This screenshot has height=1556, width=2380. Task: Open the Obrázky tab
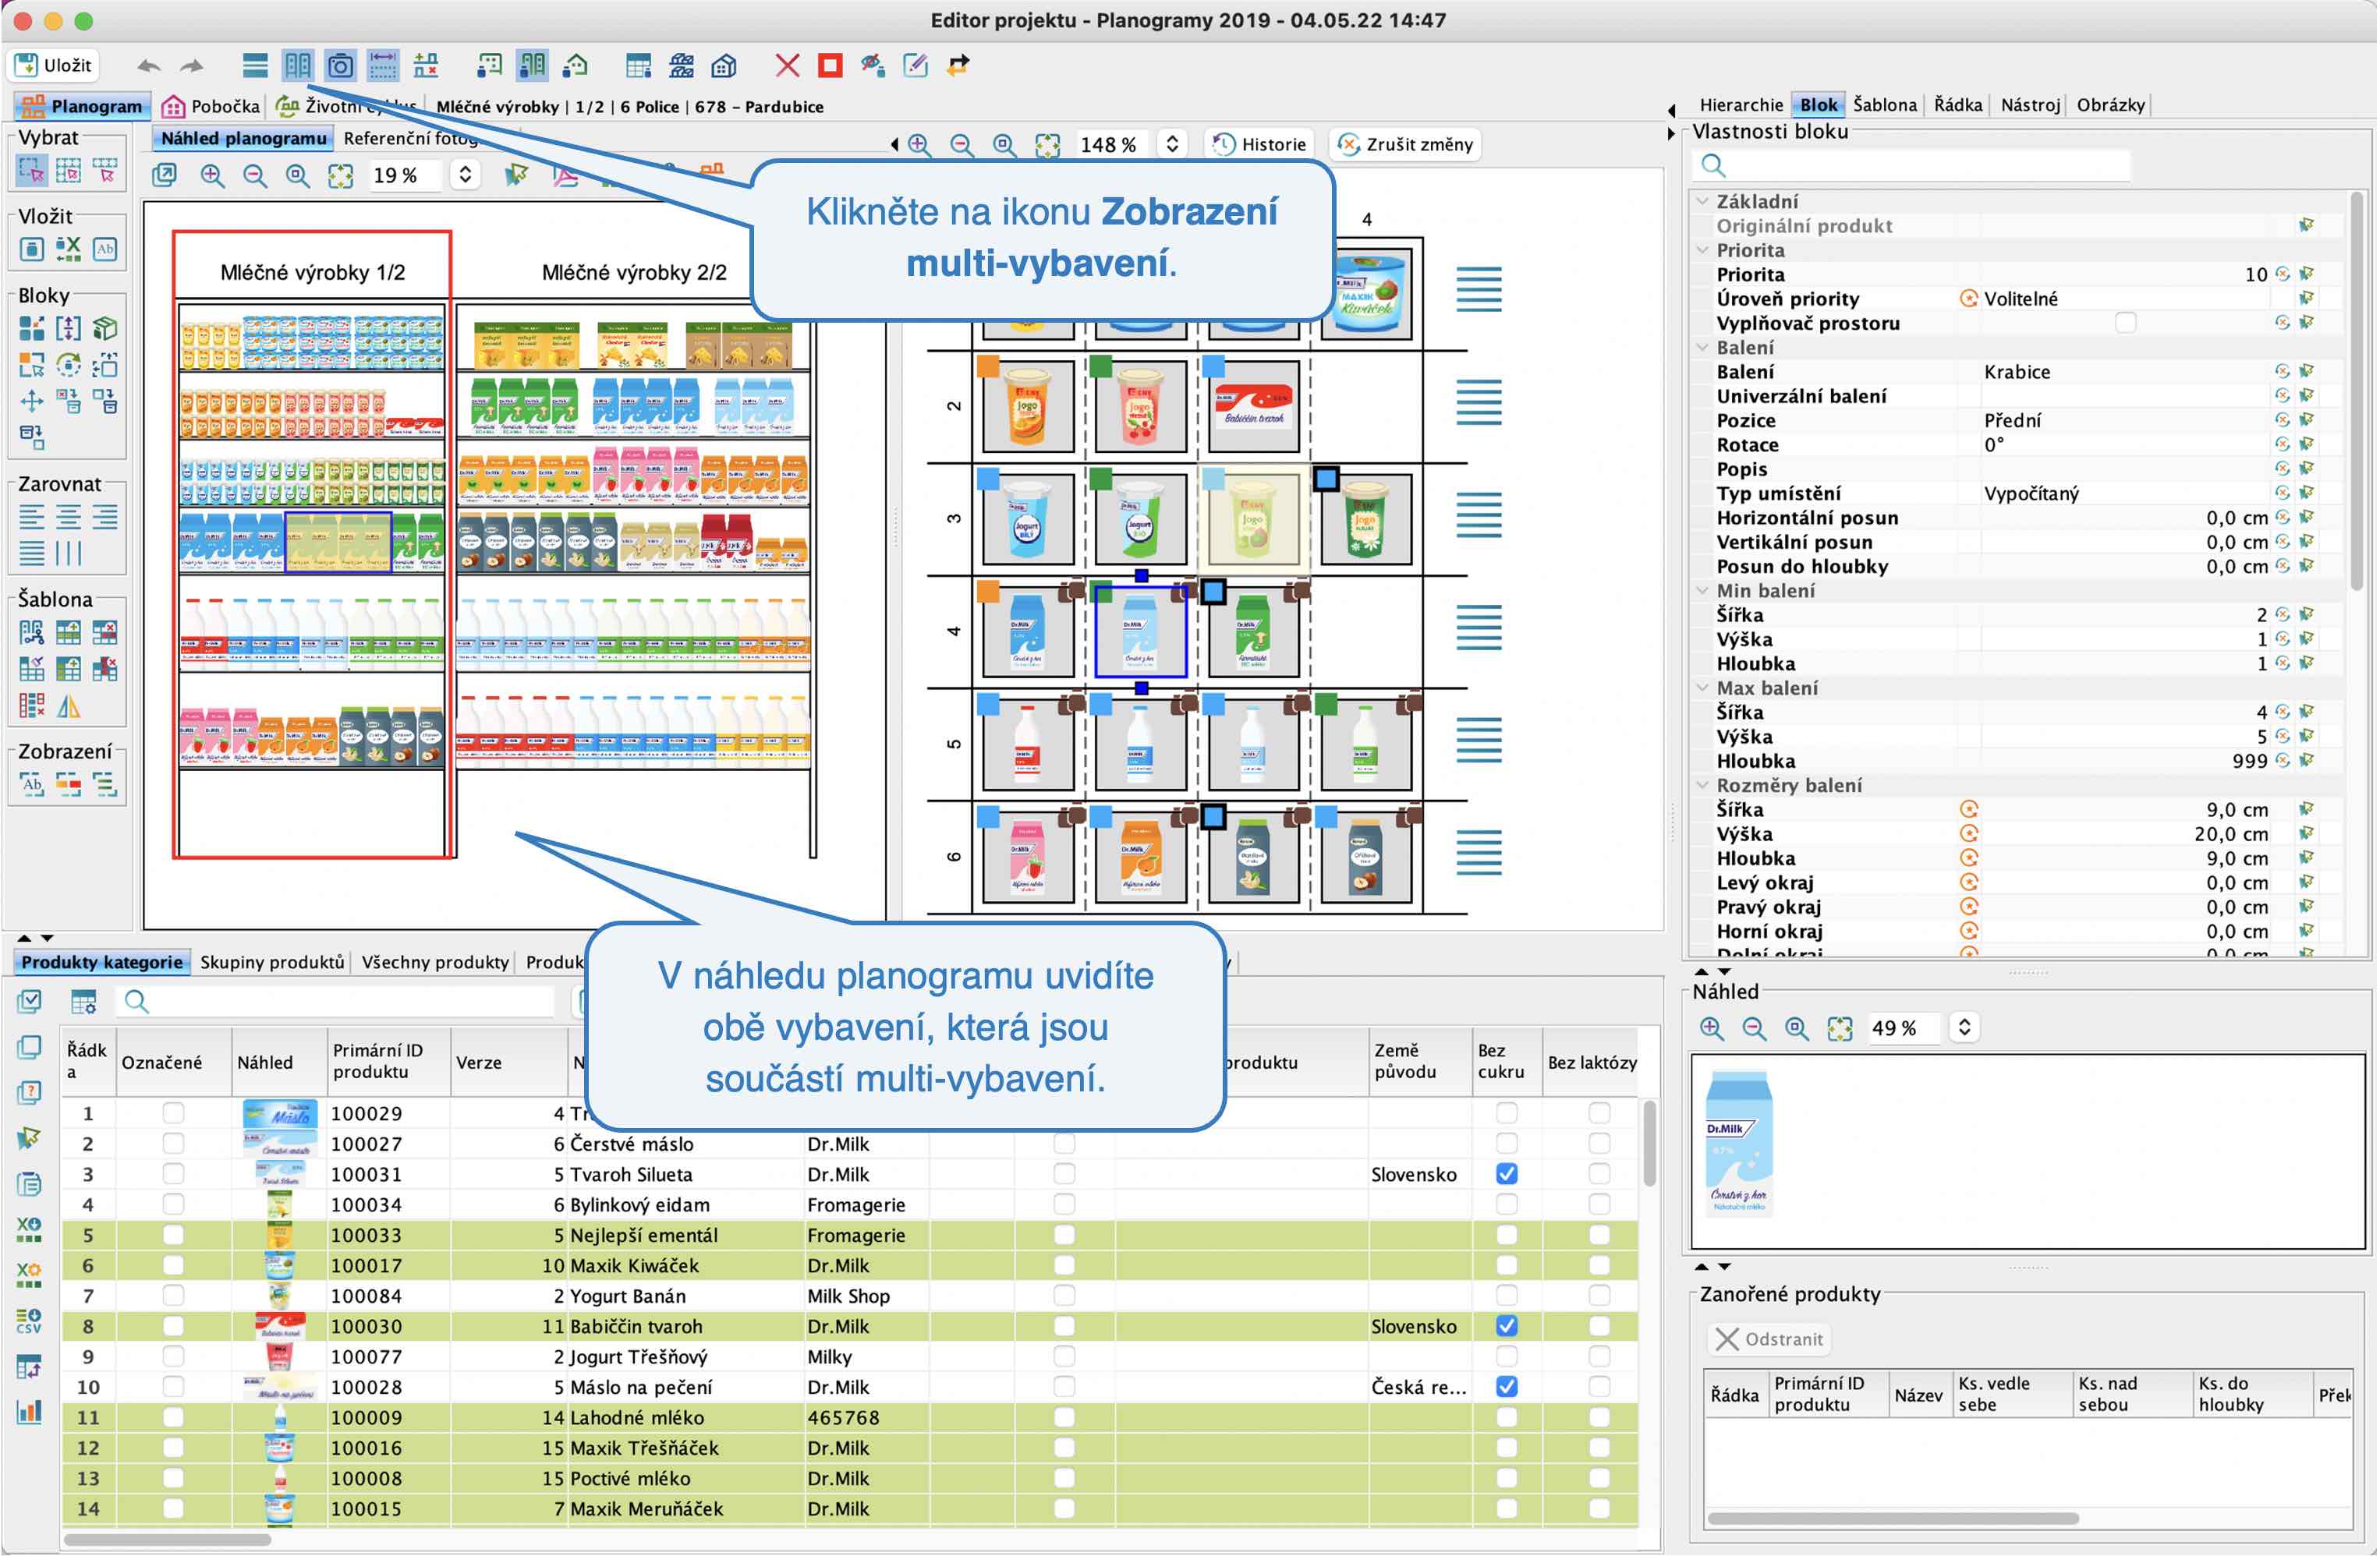point(2111,105)
